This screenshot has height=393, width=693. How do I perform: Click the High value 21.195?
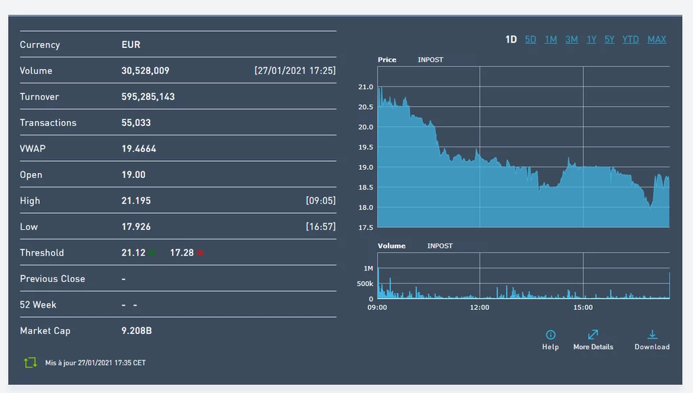pos(136,201)
